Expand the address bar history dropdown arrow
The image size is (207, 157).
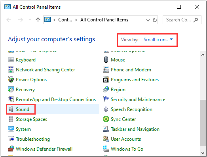click(x=148, y=20)
